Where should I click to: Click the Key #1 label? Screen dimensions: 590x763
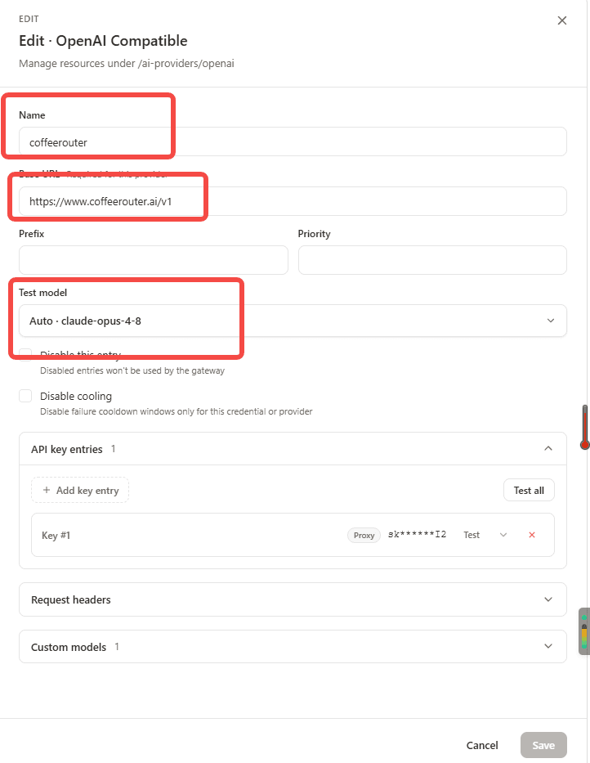(x=56, y=536)
